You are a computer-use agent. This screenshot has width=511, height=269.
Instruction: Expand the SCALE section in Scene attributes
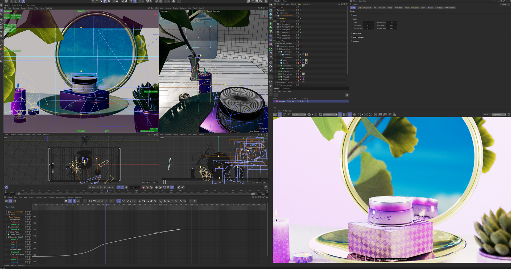tap(352, 15)
